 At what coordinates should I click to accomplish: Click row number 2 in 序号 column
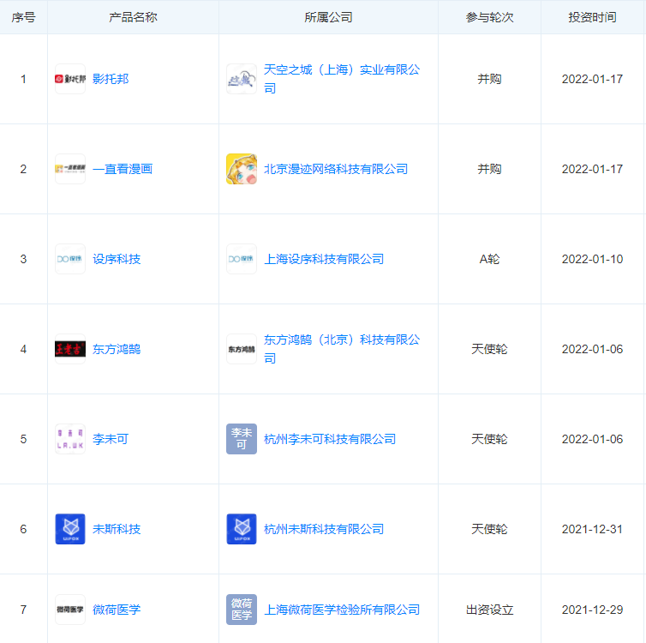point(23,169)
